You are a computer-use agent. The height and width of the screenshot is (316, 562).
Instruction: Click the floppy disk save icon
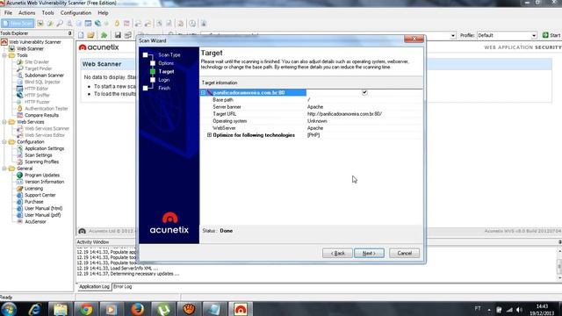pyautogui.click(x=118, y=35)
